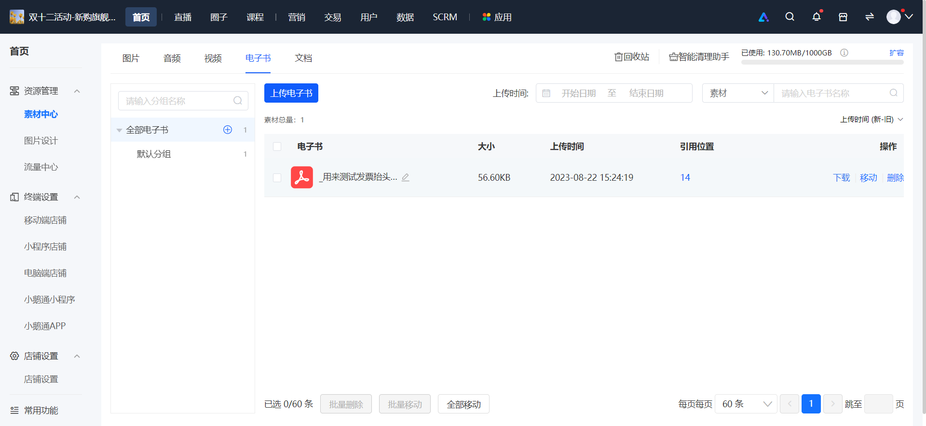Image resolution: width=926 pixels, height=426 pixels.
Task: Click the pencil rename icon beside ebook name
Action: 406,177
